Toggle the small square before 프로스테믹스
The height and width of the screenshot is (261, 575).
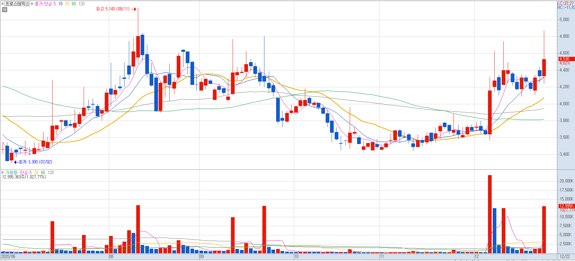point(2,4)
